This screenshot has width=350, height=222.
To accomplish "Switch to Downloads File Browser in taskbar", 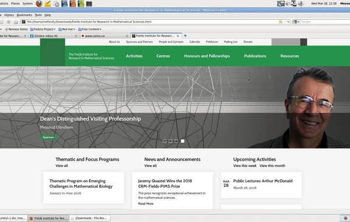I will [89, 218].
